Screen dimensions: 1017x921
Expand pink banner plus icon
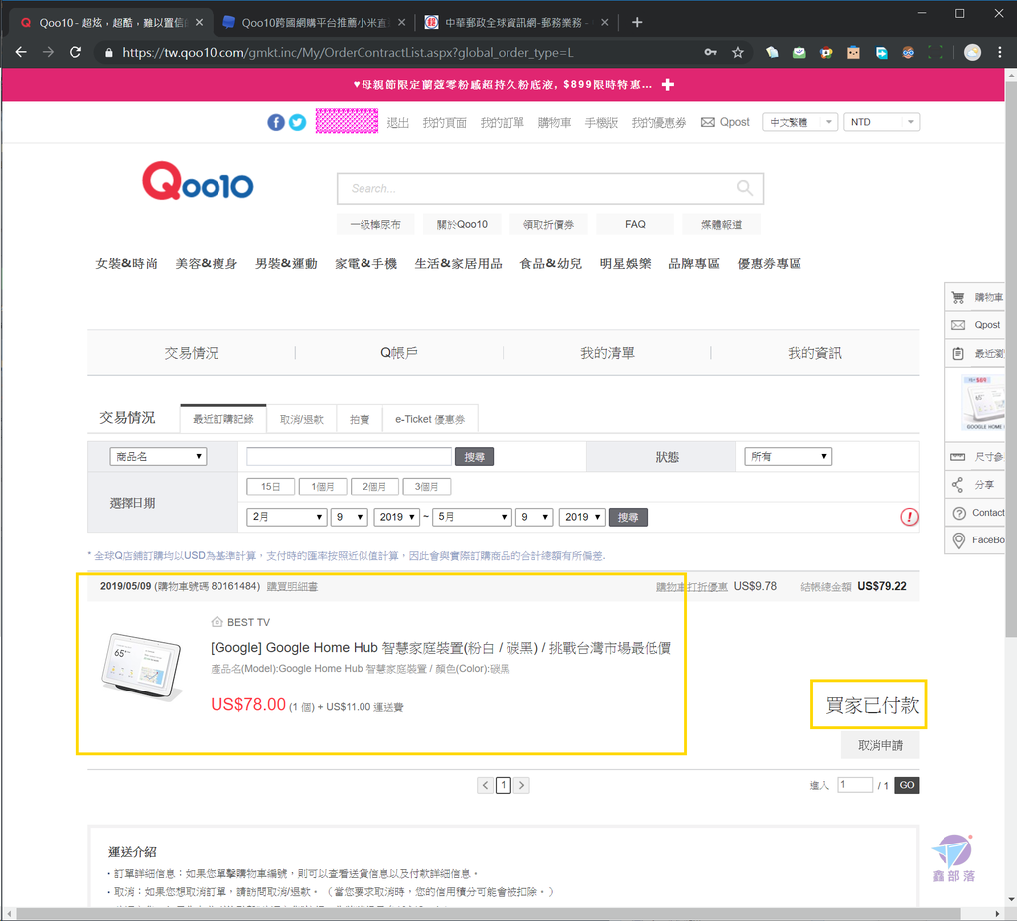tap(668, 85)
